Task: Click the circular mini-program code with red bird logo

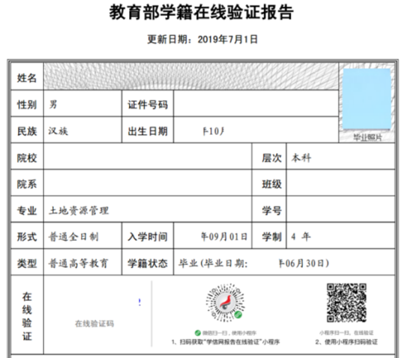Action: coord(225,304)
